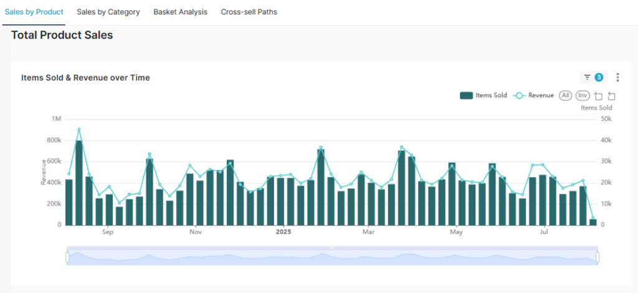Click the blue filter count badge
Screen dimensions: 638x293
[x=599, y=77]
